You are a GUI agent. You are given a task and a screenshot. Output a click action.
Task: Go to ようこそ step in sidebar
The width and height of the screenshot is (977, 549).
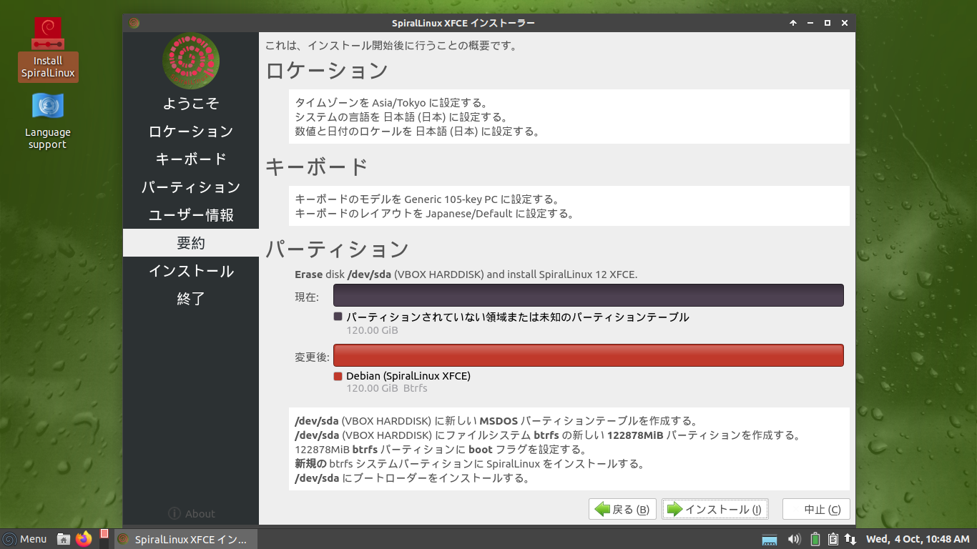click(191, 104)
